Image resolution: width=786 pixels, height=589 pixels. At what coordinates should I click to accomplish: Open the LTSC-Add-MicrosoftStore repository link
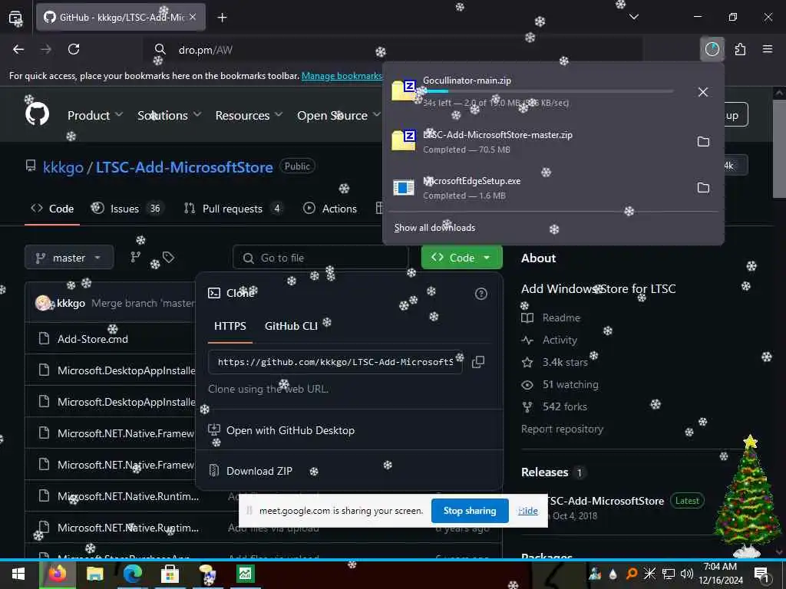click(x=184, y=166)
